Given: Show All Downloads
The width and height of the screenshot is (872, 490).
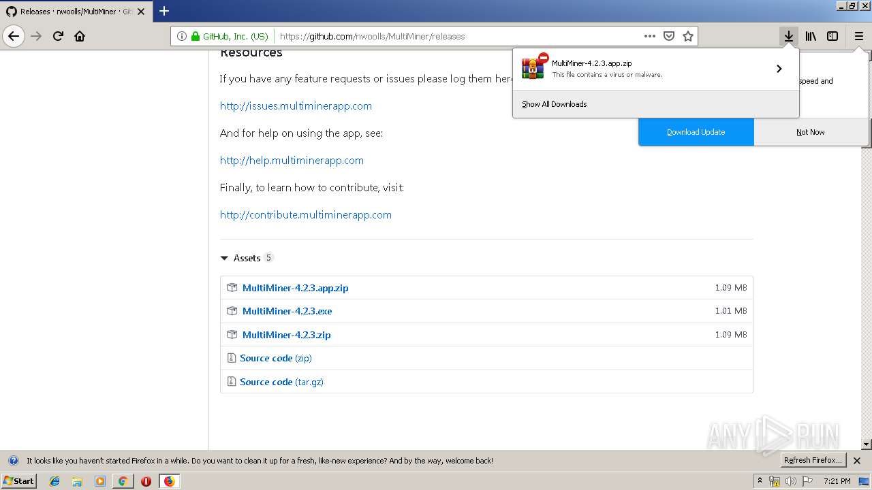Looking at the screenshot, I should 554,104.
